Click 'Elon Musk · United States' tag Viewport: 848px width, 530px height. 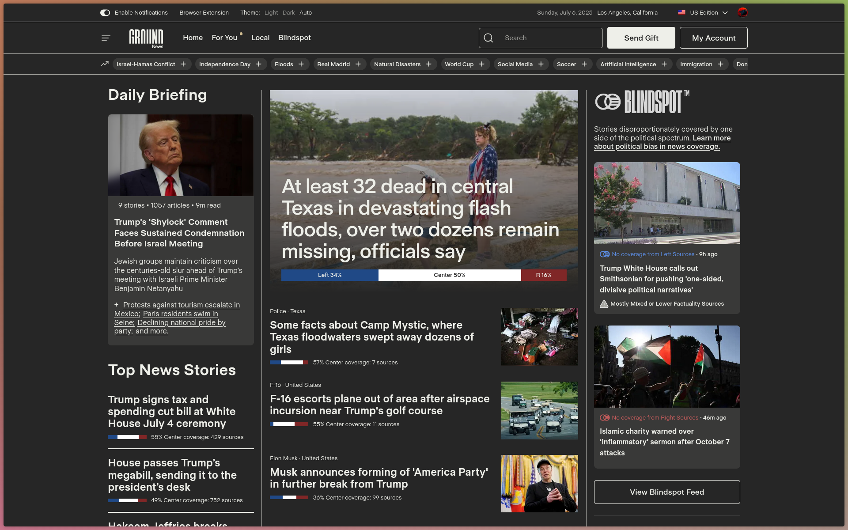coord(303,458)
